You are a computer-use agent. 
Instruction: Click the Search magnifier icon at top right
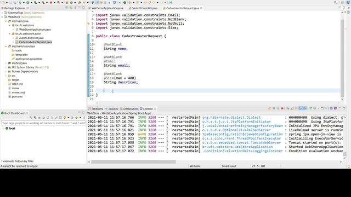pyautogui.click(x=335, y=2)
